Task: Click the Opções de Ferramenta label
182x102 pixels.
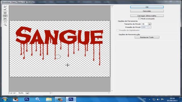Action: click(128, 21)
